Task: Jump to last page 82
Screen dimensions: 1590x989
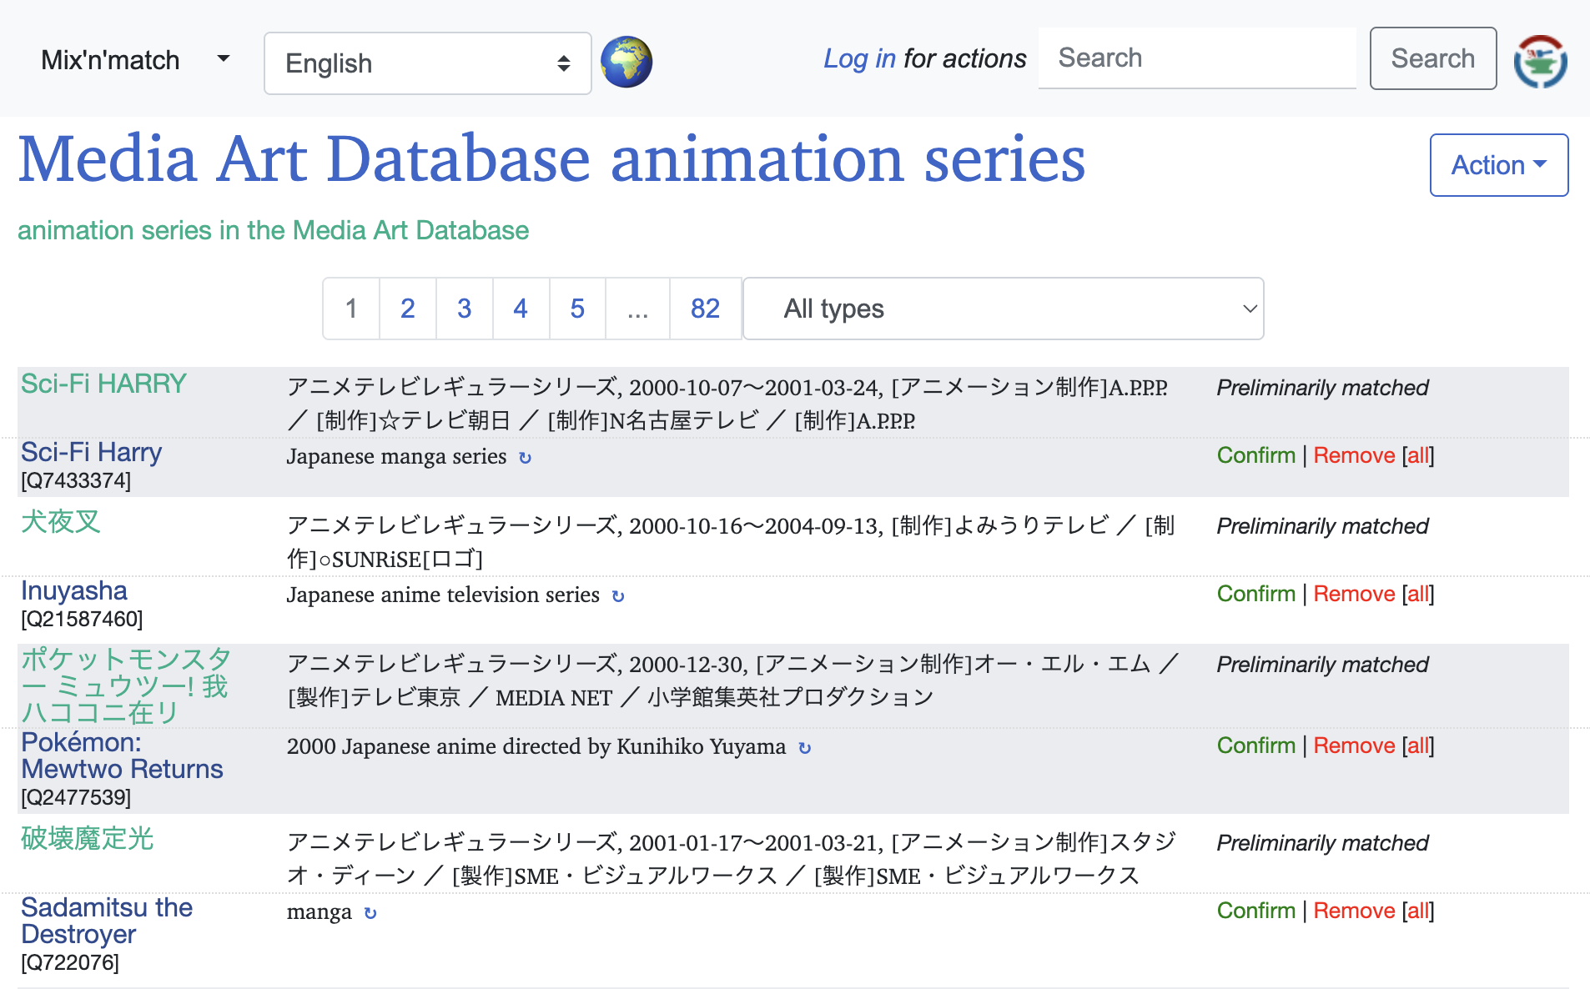Action: [x=705, y=309]
